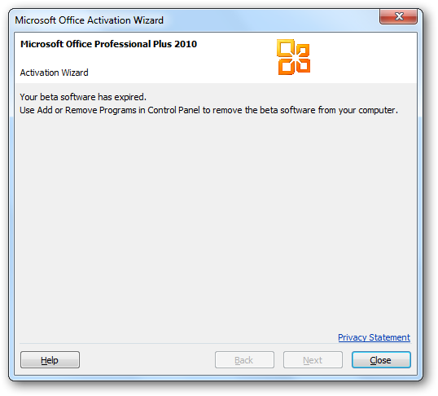
Task: Click the greyed-out Next button
Action: [x=313, y=359]
